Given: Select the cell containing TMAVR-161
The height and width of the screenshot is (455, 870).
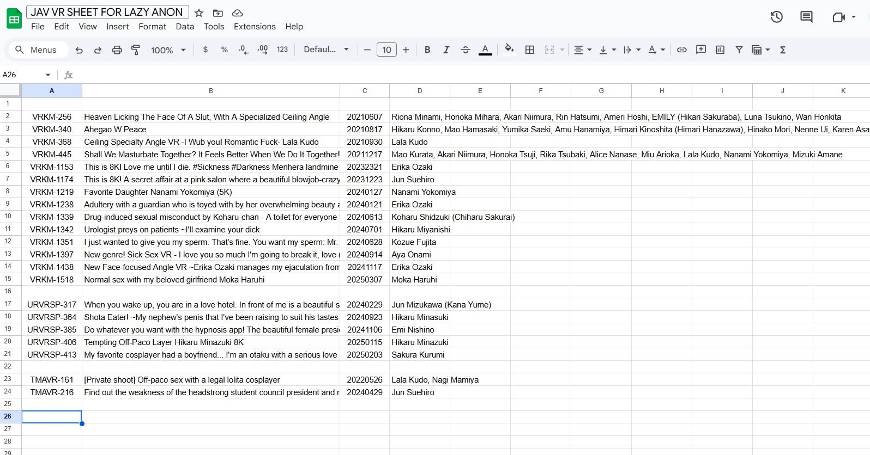Looking at the screenshot, I should tap(52, 380).
